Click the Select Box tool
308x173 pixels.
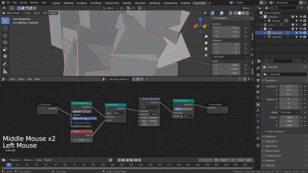(5, 21)
